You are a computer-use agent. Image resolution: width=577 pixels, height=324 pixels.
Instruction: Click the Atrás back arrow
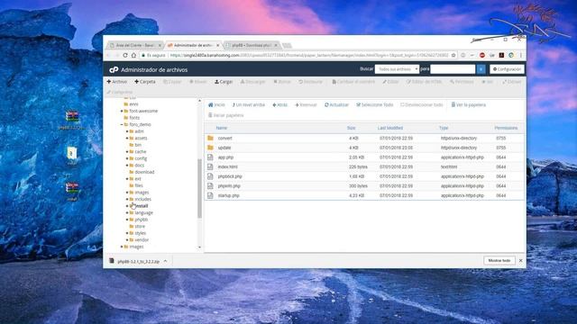click(x=279, y=104)
